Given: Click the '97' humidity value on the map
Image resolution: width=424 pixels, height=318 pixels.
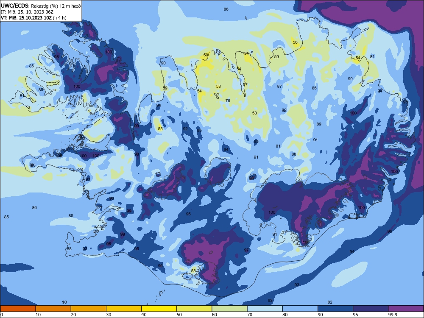Looking at the screenshot, I should click(x=246, y=250).
